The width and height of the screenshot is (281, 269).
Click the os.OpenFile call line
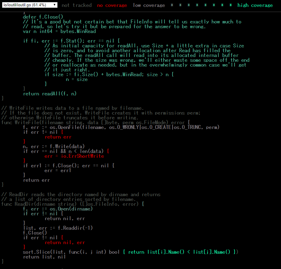click(x=121, y=127)
